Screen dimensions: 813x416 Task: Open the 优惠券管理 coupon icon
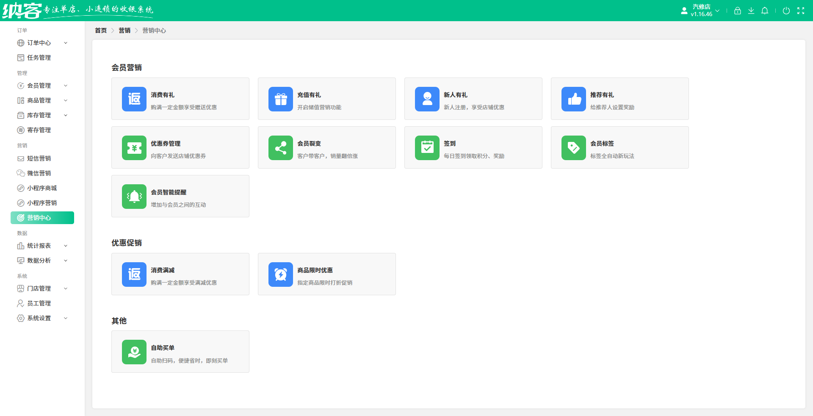134,148
